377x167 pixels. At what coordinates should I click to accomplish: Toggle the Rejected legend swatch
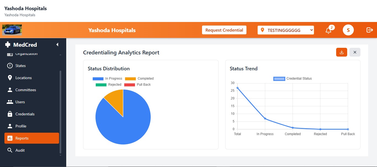tap(101, 85)
